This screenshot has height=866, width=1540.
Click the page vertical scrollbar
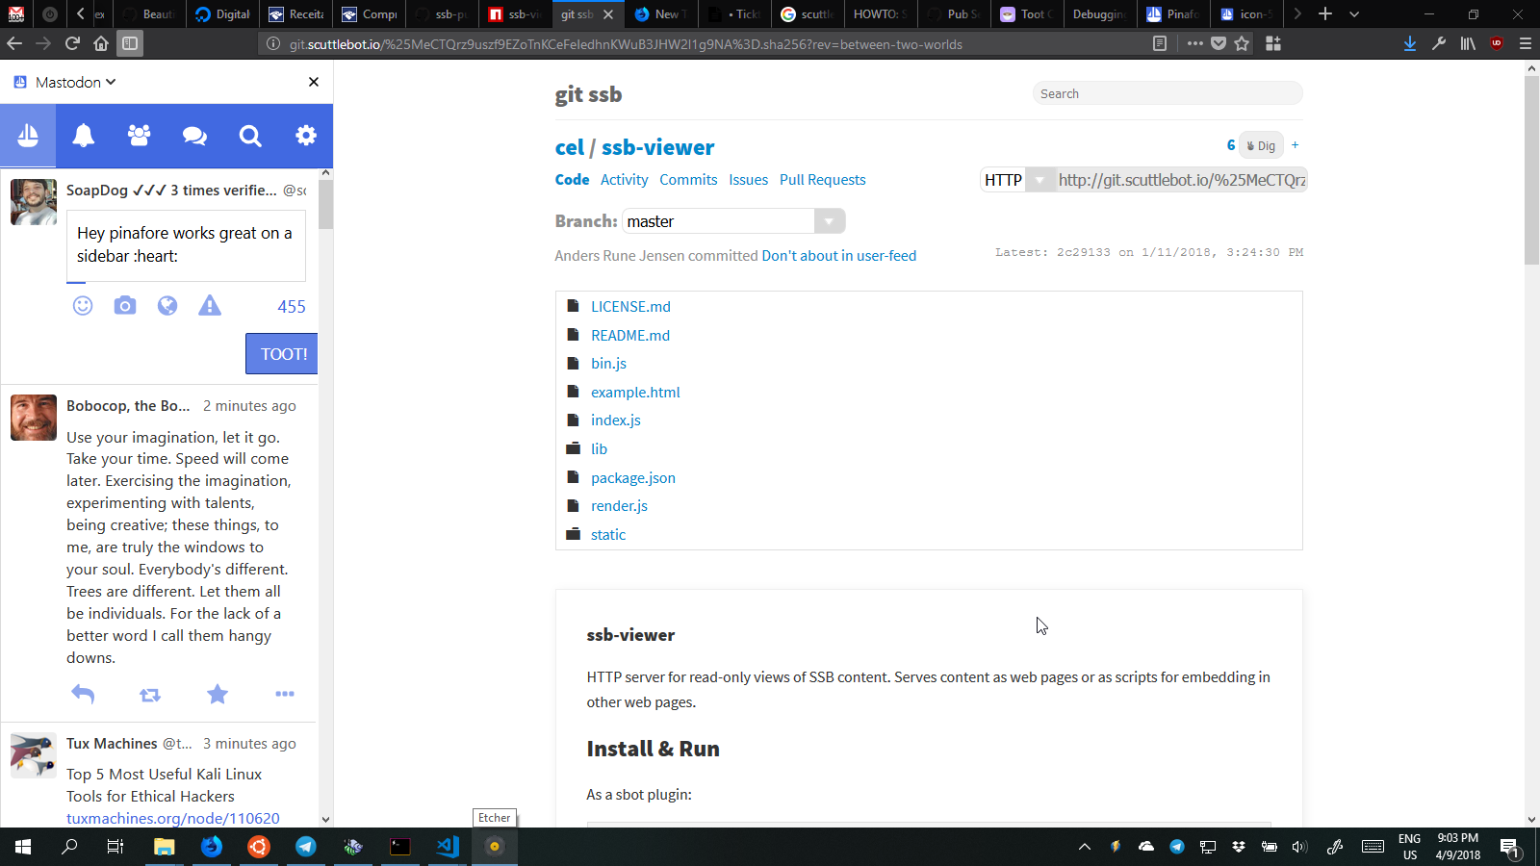pos(1531,168)
